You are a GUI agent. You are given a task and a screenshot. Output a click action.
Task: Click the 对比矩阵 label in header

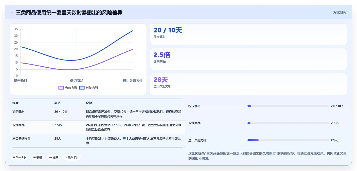(x=340, y=12)
